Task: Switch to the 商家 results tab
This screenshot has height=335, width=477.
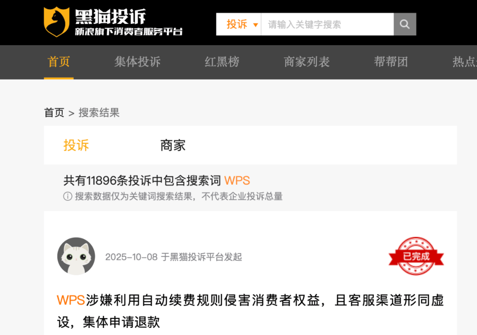Action: (x=173, y=145)
